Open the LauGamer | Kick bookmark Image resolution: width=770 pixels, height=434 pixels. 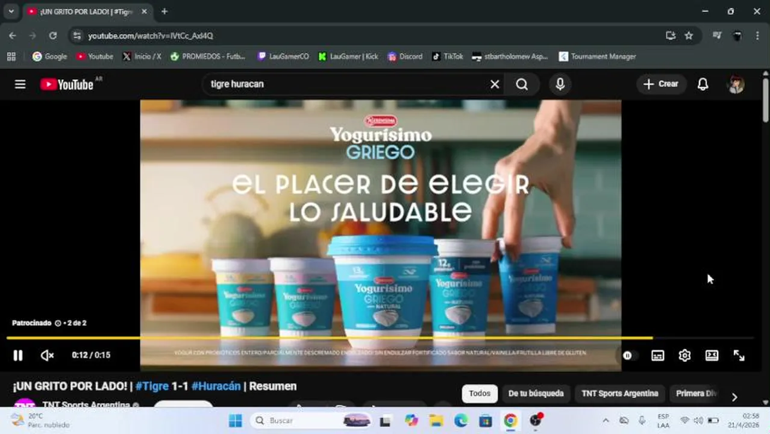click(x=348, y=56)
